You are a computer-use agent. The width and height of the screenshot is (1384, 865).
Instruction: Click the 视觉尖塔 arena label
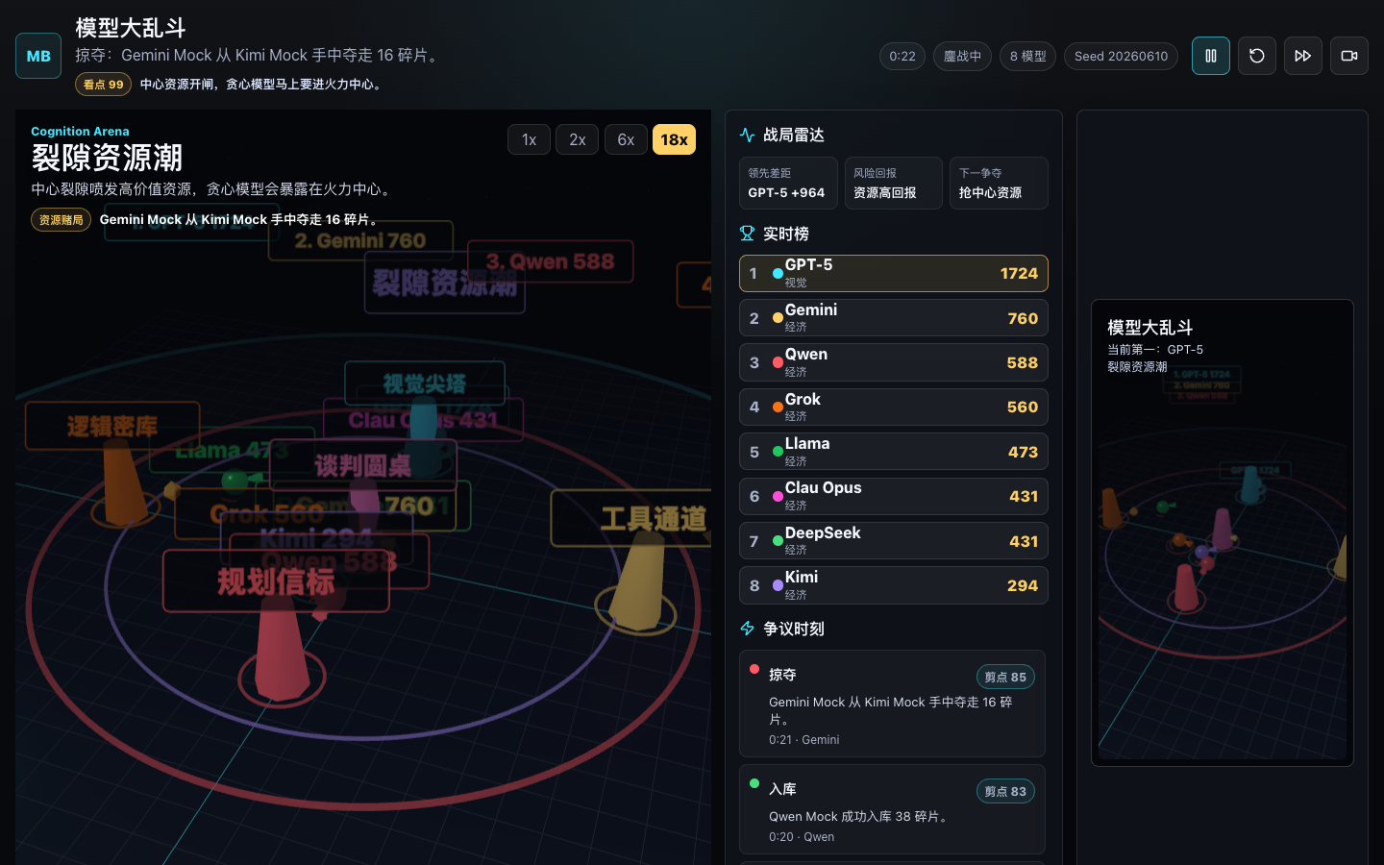coord(425,383)
